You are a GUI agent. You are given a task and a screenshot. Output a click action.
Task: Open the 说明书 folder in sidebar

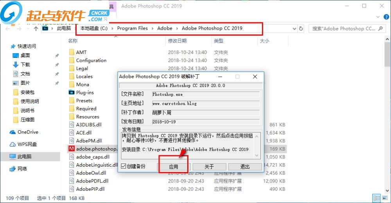click(27, 110)
